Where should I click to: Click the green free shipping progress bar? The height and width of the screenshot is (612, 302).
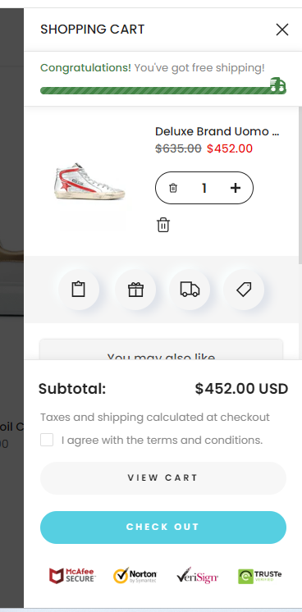163,90
